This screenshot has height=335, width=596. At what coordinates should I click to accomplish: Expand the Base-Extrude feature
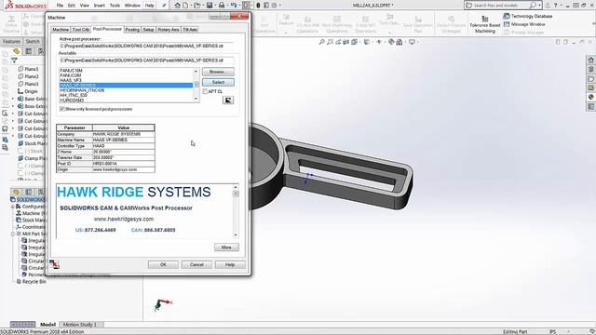[13, 99]
